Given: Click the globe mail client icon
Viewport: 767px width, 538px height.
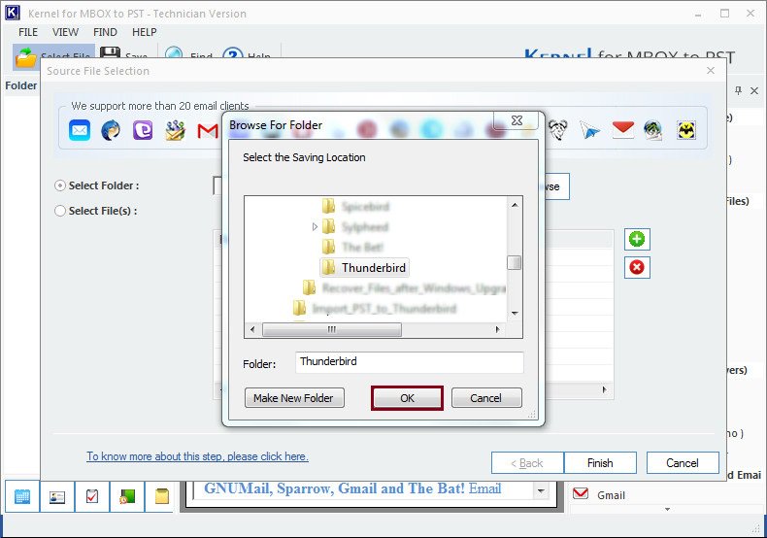Looking at the screenshot, I should pos(653,130).
